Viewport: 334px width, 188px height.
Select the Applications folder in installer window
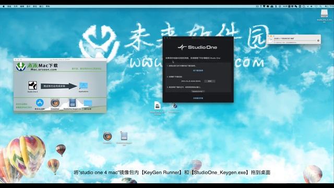[x=83, y=86]
